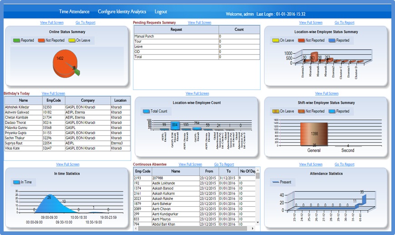Click EmpCode header in Birthday's Today table
The height and width of the screenshot is (235, 395).
[54, 100]
